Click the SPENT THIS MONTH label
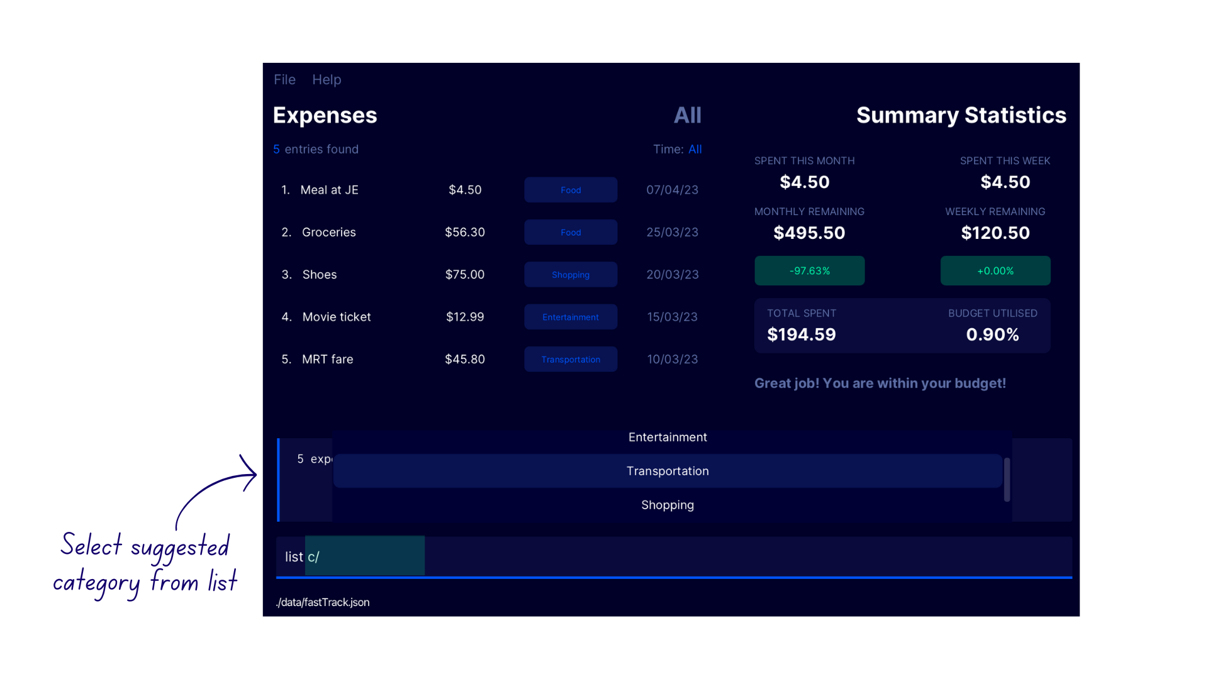 [804, 161]
